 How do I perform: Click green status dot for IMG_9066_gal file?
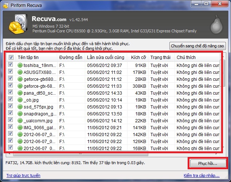pos(20,127)
